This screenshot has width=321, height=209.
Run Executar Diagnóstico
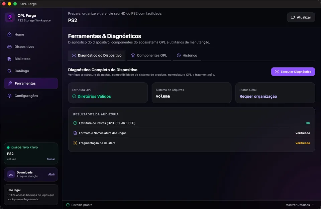293,72
